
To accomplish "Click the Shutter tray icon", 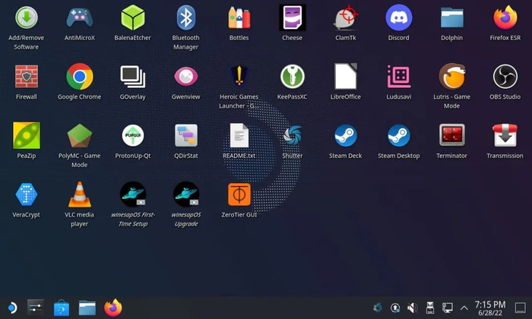I will pyautogui.click(x=378, y=308).
